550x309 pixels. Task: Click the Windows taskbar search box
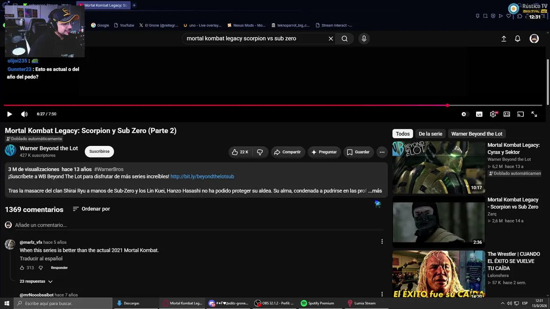(x=63, y=303)
